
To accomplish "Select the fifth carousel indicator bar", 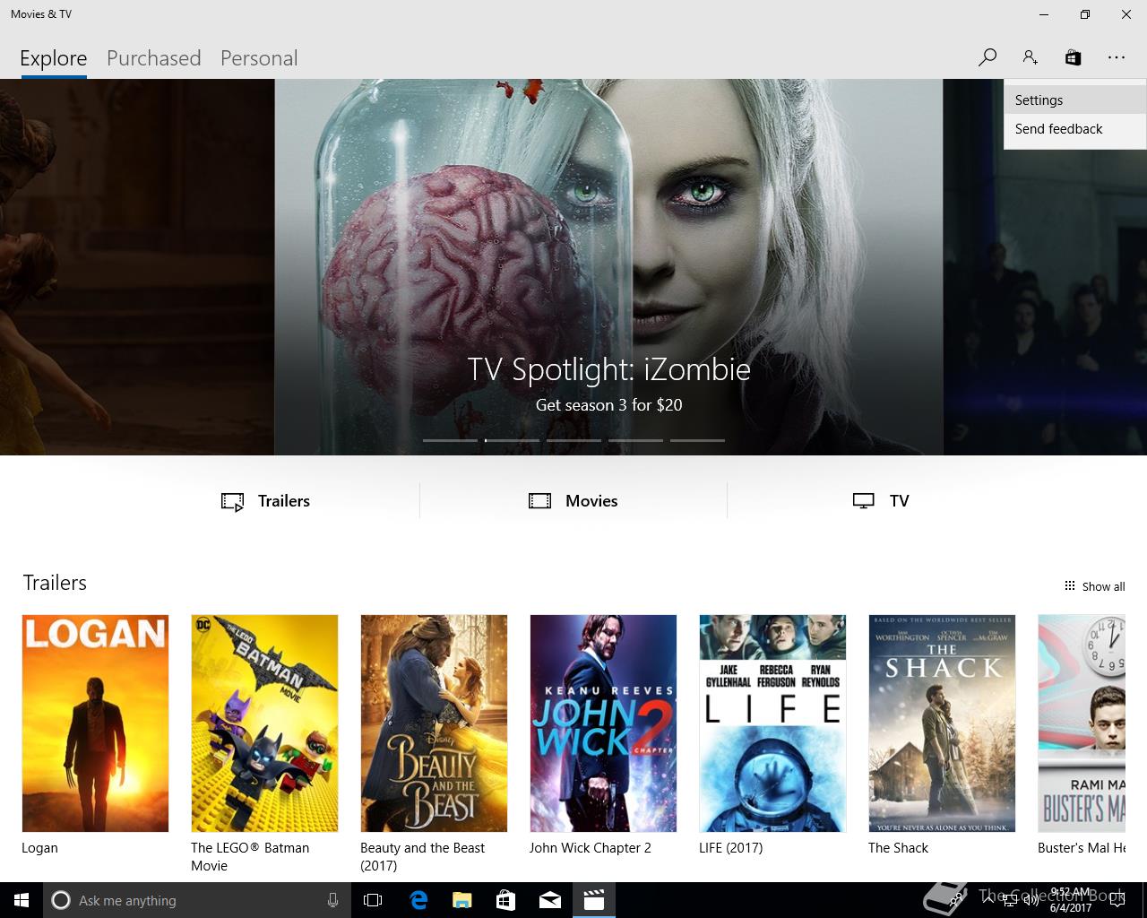I will (697, 440).
